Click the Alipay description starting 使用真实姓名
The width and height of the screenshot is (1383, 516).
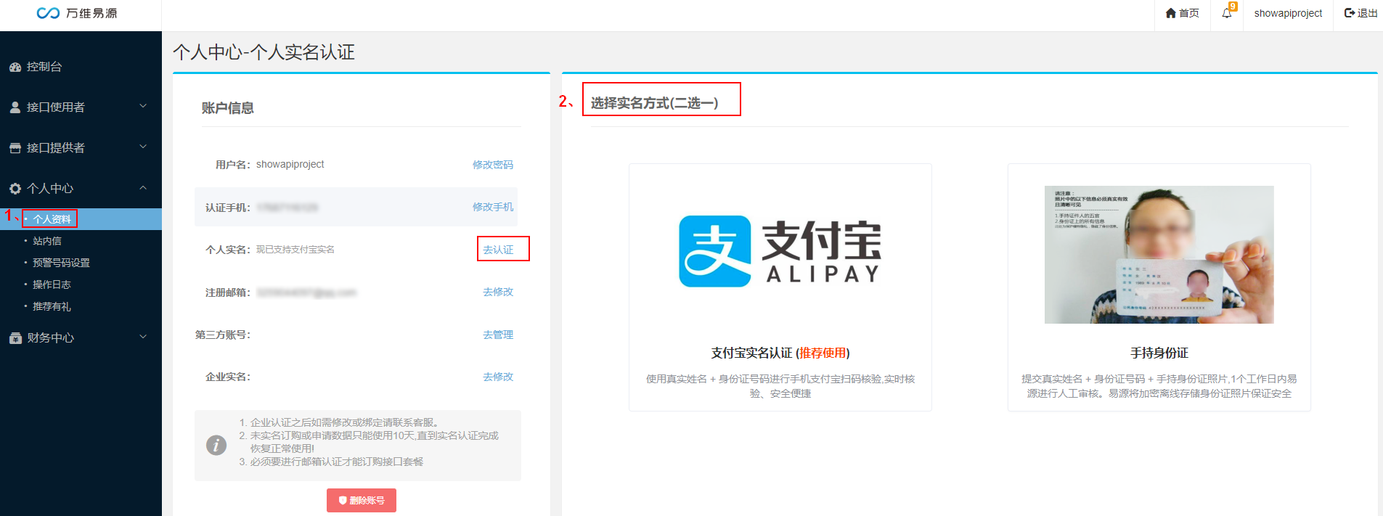pos(780,386)
